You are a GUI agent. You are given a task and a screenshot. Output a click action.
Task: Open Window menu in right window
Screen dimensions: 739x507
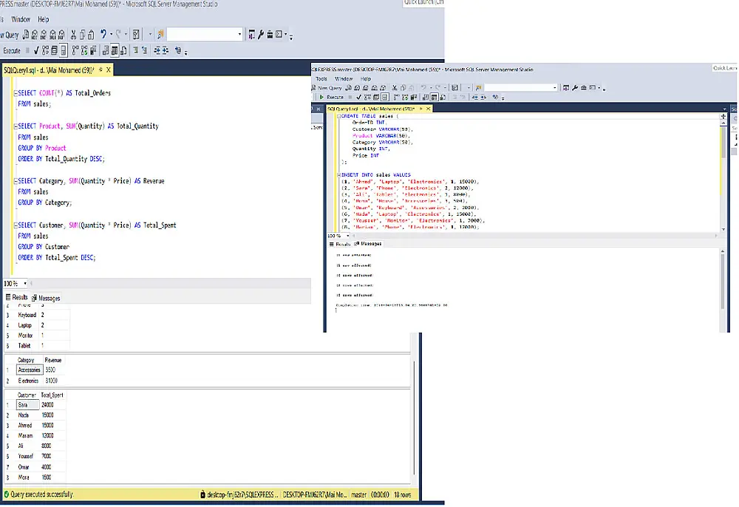point(344,78)
